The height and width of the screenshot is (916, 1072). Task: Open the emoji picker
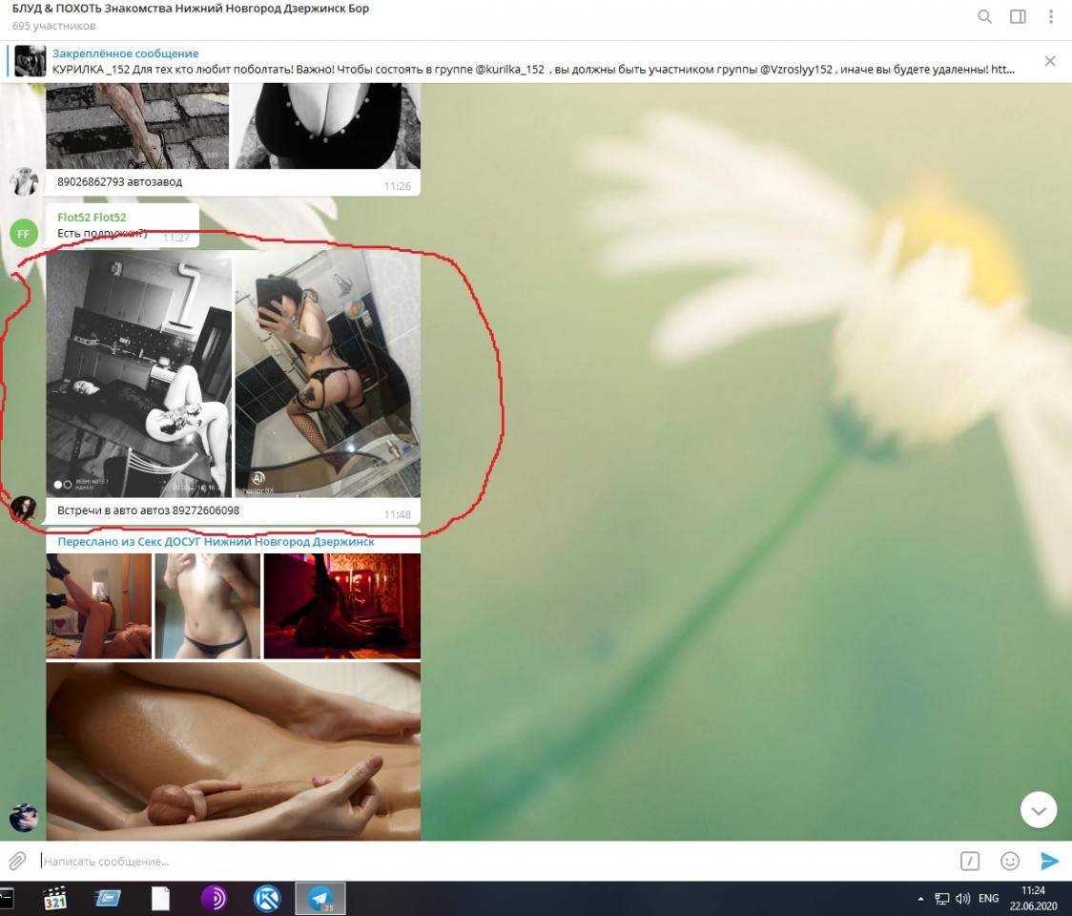[x=1010, y=861]
